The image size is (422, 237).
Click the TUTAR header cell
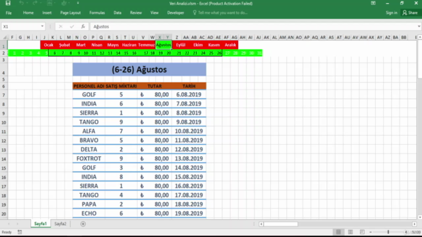click(x=154, y=86)
